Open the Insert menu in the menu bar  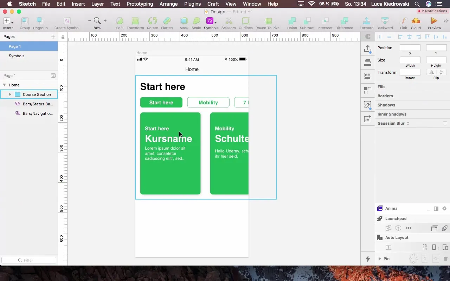(78, 4)
